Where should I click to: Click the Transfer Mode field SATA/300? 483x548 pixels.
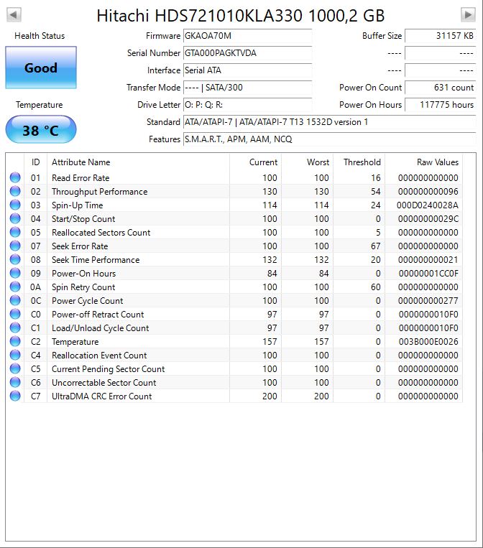coord(248,88)
